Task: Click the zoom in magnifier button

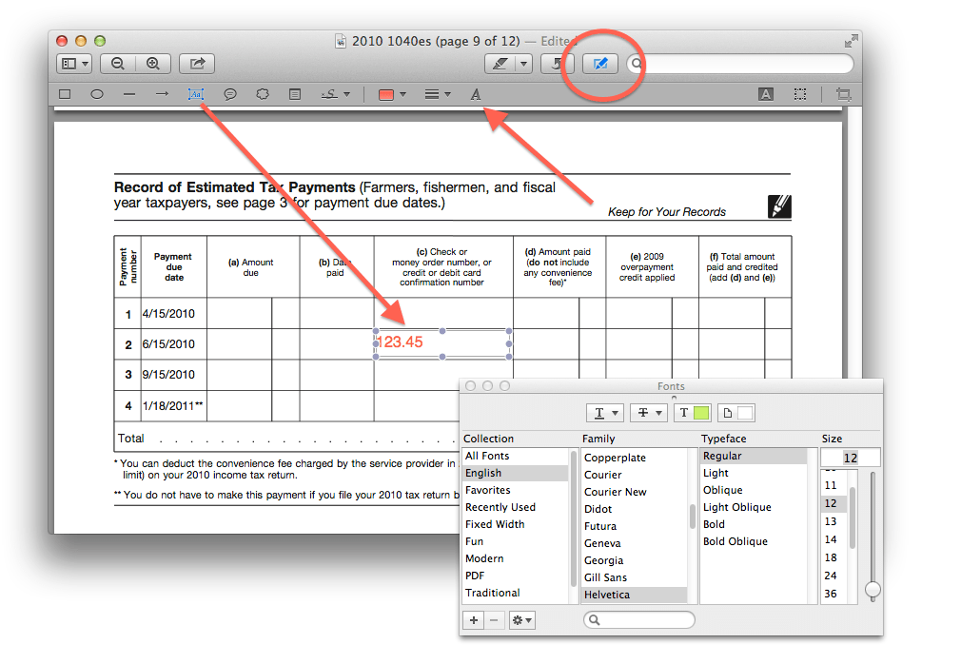Action: coord(152,64)
